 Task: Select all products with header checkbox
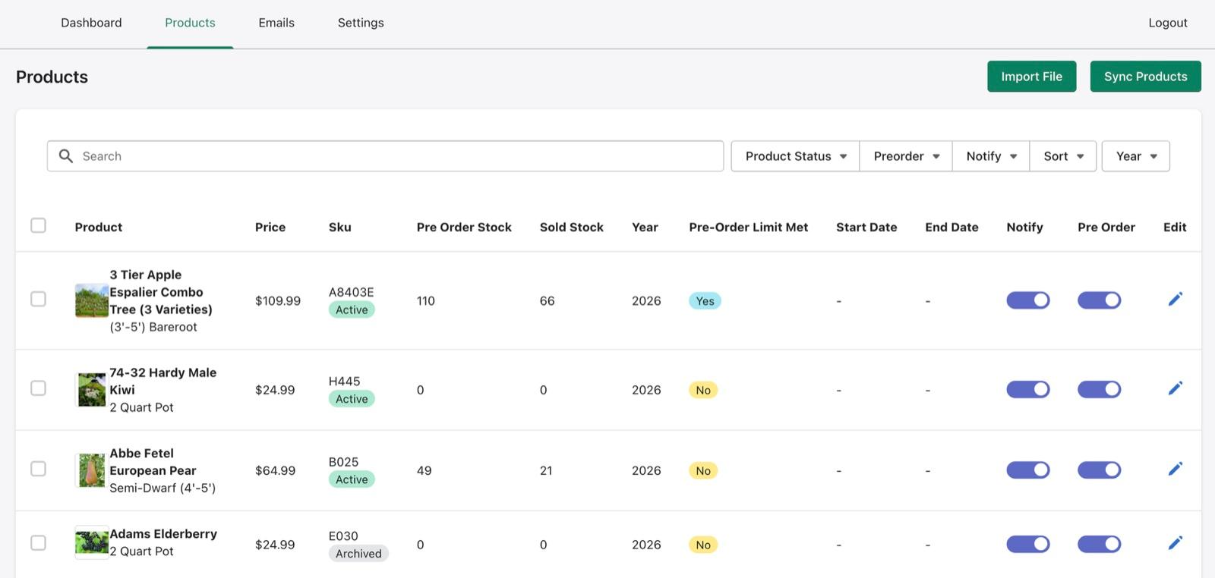tap(38, 225)
